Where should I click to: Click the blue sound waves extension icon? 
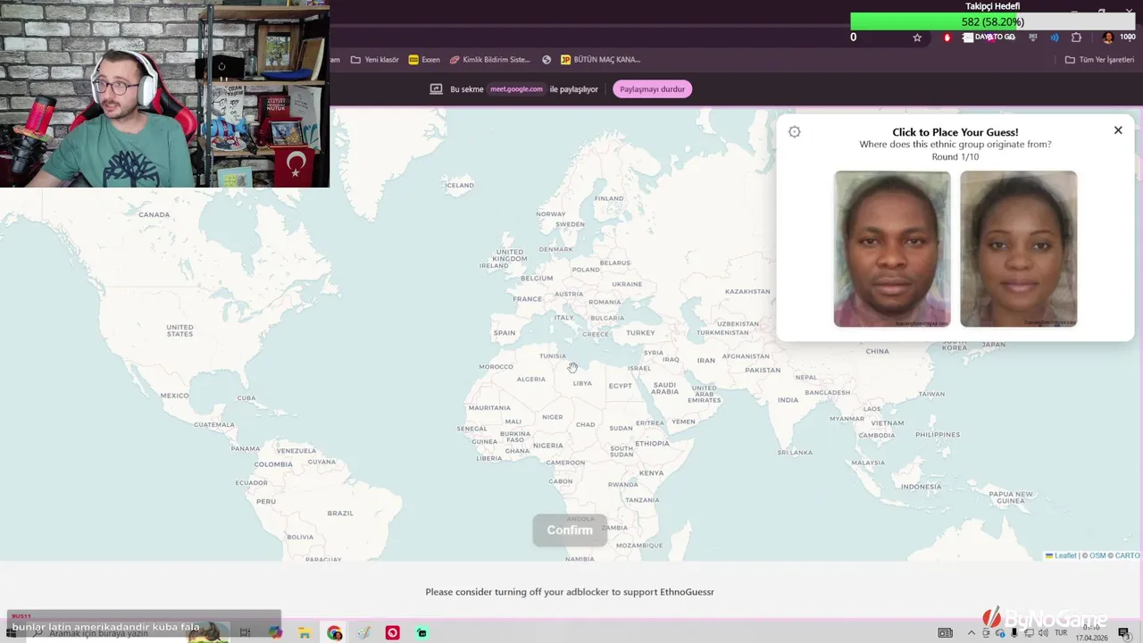pos(1055,38)
